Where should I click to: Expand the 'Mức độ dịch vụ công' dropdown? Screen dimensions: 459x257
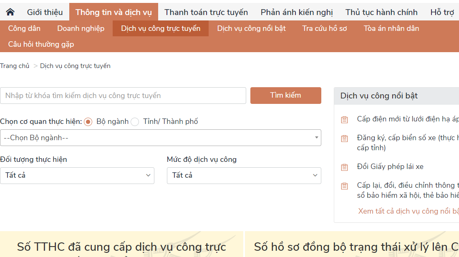tap(244, 175)
